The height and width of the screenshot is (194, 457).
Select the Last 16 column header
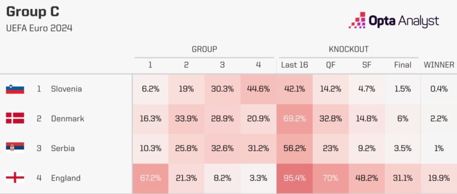294,65
